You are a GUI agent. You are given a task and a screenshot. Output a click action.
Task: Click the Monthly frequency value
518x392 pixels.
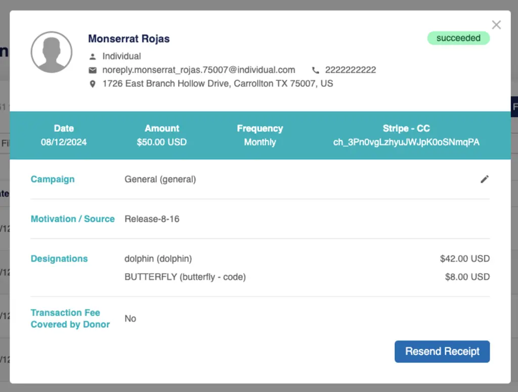(x=260, y=142)
